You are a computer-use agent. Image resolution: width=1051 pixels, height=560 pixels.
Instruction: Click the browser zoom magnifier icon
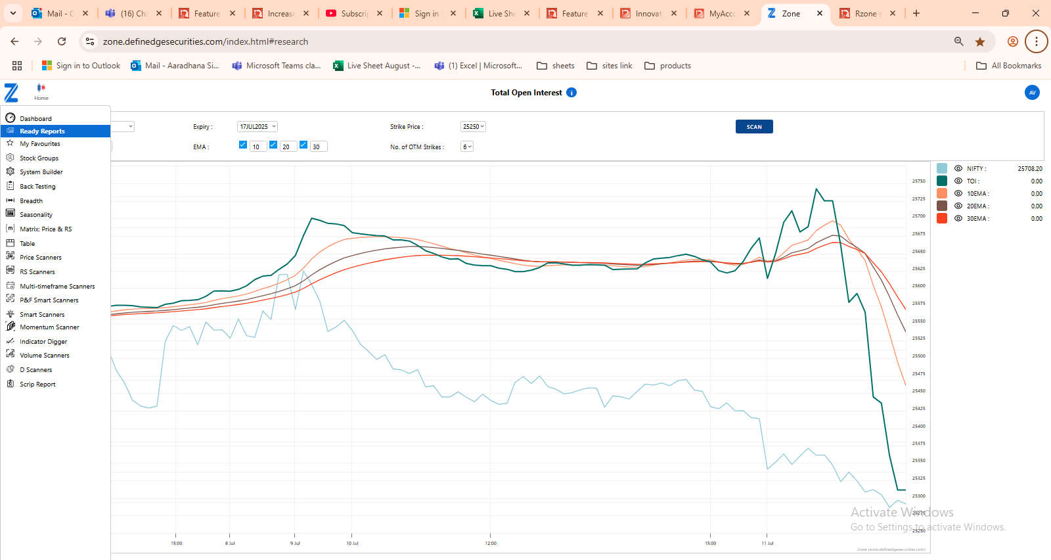(959, 41)
